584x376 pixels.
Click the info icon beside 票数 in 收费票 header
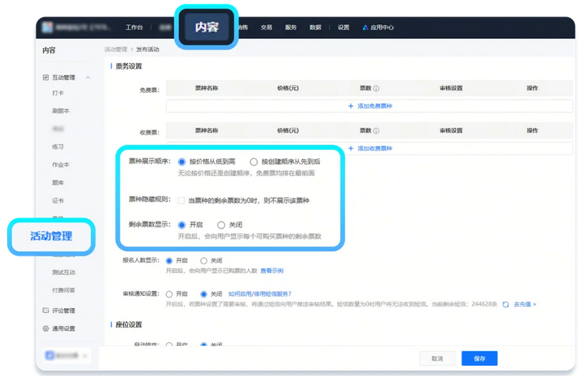376,132
